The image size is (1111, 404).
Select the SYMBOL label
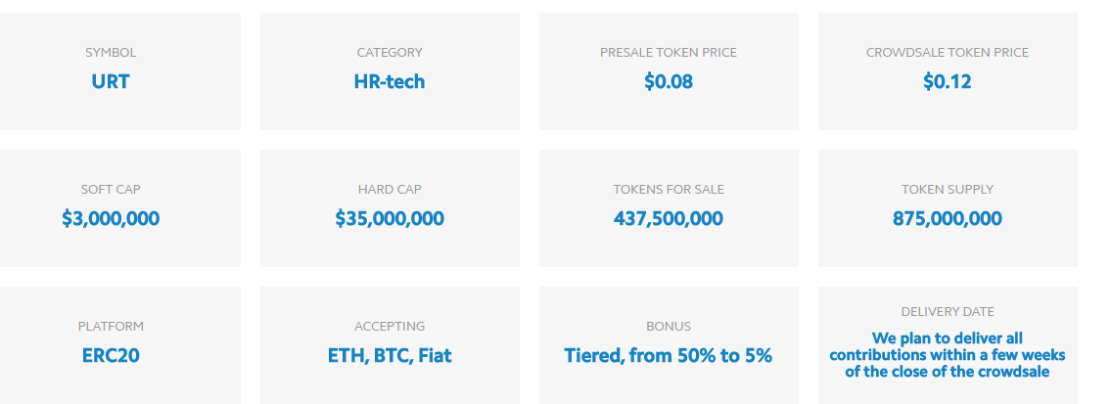[x=111, y=53]
